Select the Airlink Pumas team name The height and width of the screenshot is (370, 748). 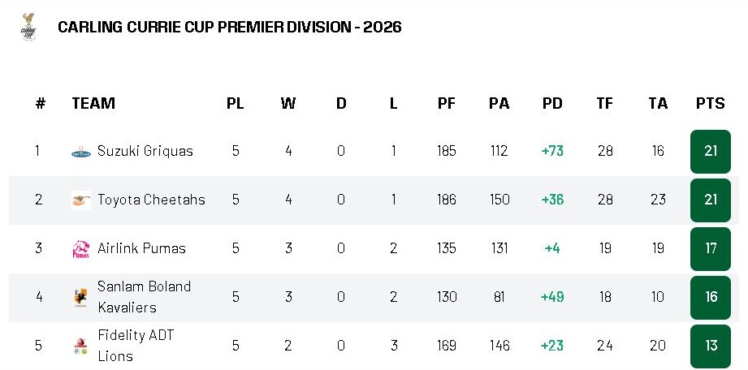point(141,248)
